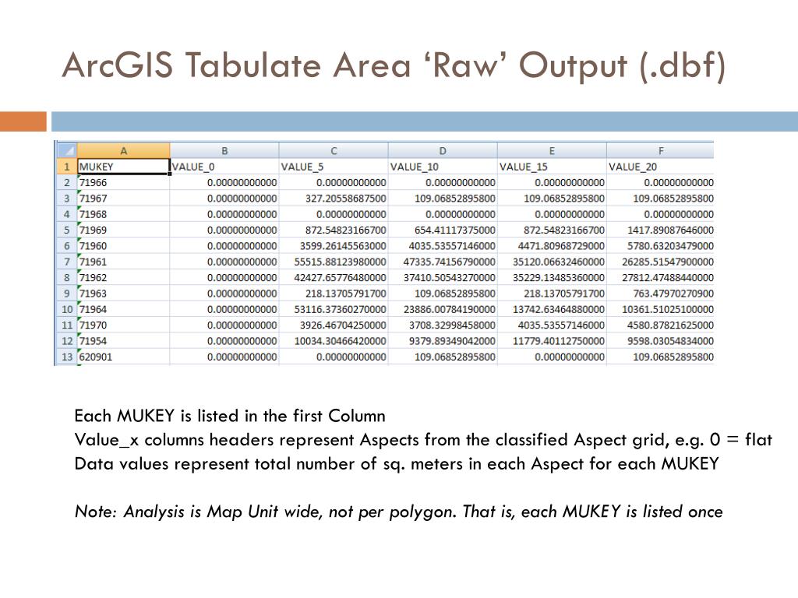Image resolution: width=798 pixels, height=598 pixels.
Task: Select row 13 header
Action: coord(66,357)
